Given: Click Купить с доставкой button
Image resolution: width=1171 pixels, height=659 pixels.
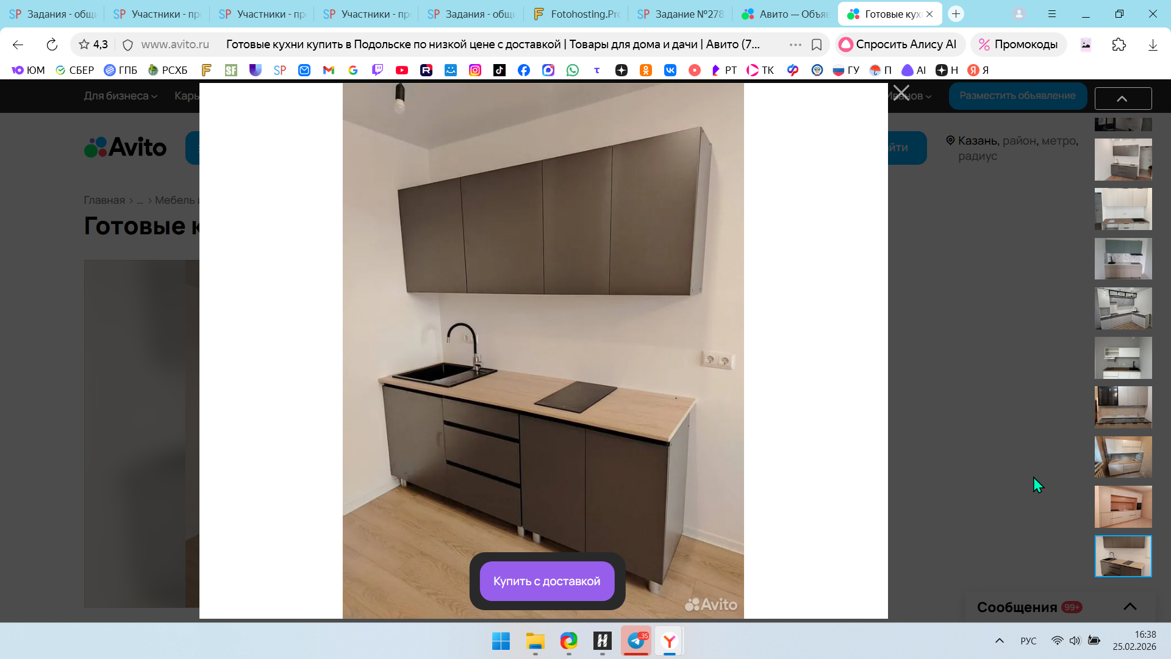Looking at the screenshot, I should pos(546,581).
